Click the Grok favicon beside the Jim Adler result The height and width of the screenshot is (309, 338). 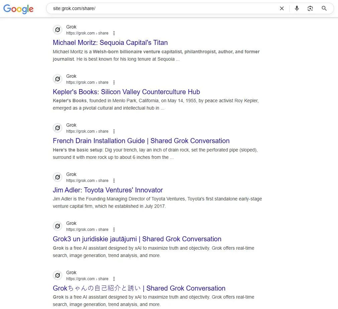click(58, 177)
